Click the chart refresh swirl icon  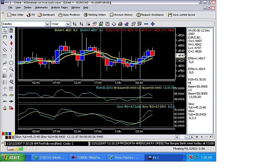(x=127, y=24)
